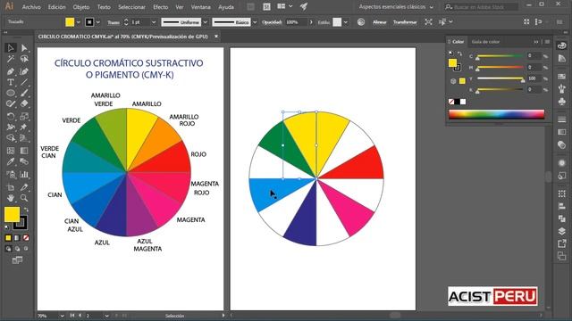Select the Type tool

click(x=11, y=82)
